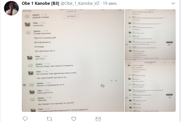This screenshot has height=122, width=181.
Task: Click Оби's avatar next to понятно
Action: click(27, 25)
